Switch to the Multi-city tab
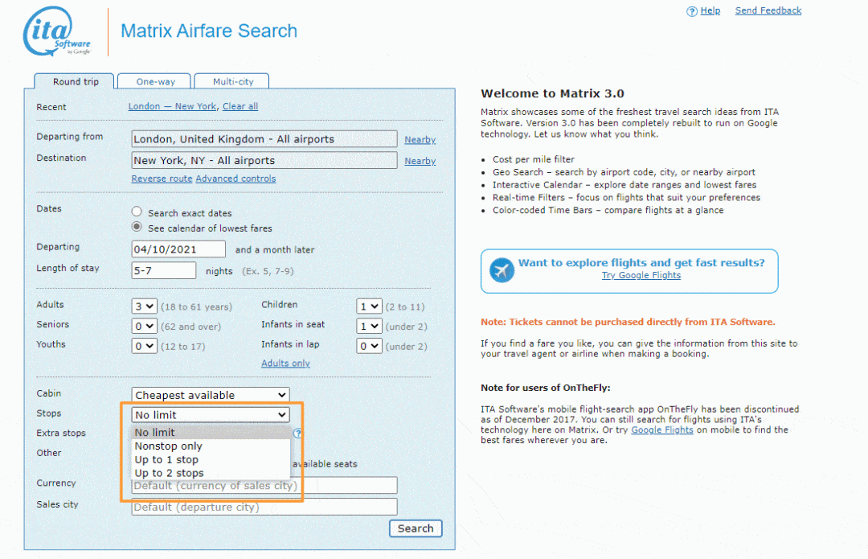 click(231, 81)
